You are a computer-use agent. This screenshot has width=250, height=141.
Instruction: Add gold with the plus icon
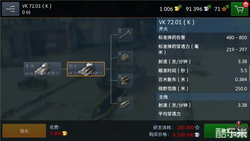click(x=180, y=6)
